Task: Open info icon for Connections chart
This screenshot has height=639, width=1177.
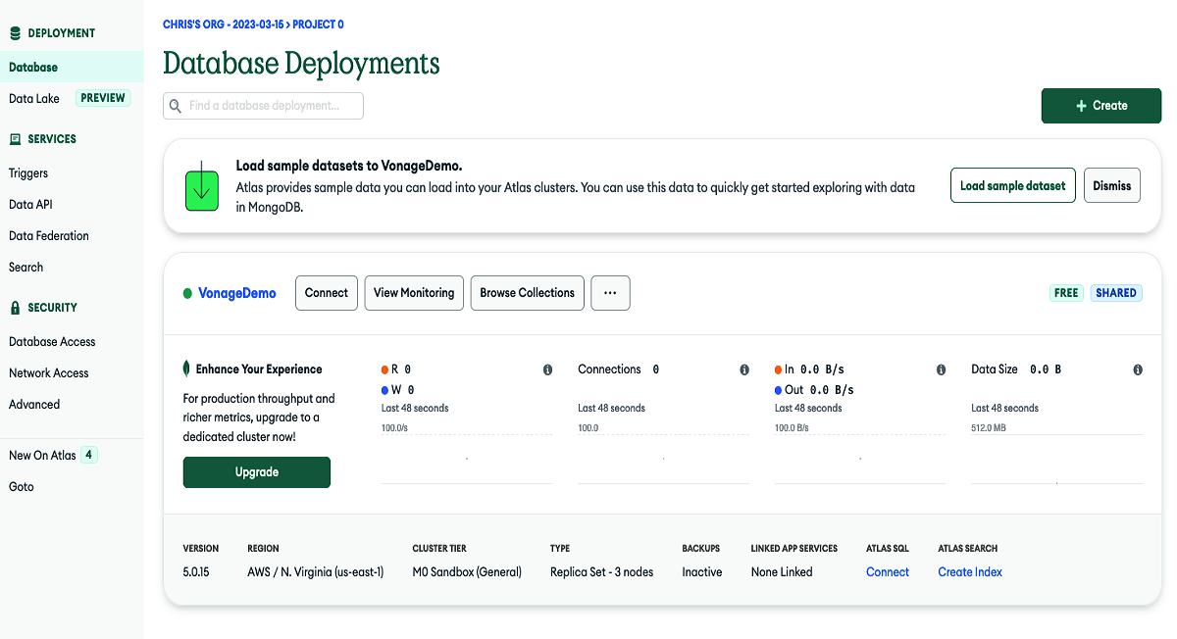Action: point(744,369)
